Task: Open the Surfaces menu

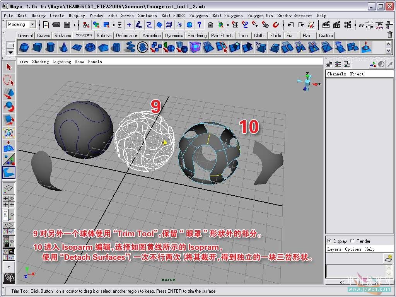Action: pyautogui.click(x=147, y=15)
